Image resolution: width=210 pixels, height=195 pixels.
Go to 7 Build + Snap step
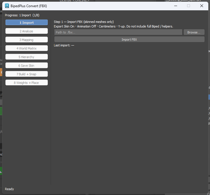point(27,74)
